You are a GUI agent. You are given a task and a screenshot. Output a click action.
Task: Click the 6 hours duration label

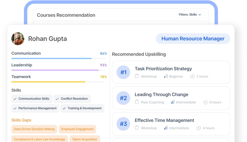click(x=215, y=102)
